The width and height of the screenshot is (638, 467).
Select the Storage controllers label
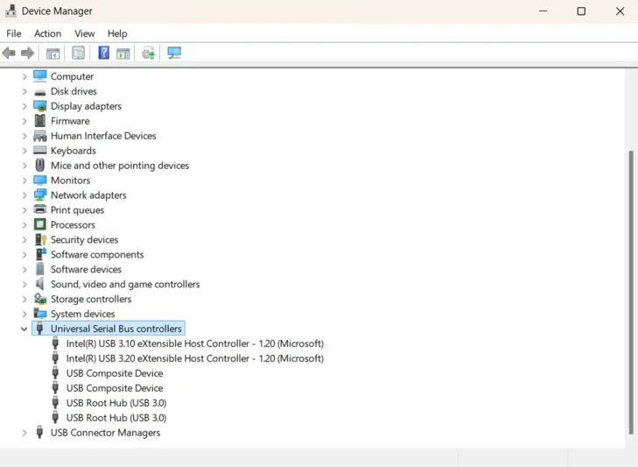coord(91,299)
